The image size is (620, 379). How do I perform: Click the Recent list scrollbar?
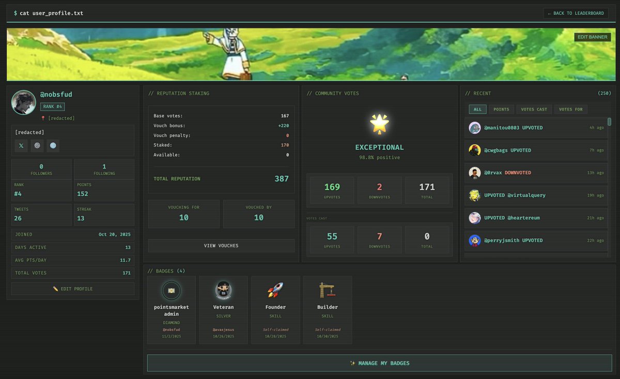(x=609, y=122)
